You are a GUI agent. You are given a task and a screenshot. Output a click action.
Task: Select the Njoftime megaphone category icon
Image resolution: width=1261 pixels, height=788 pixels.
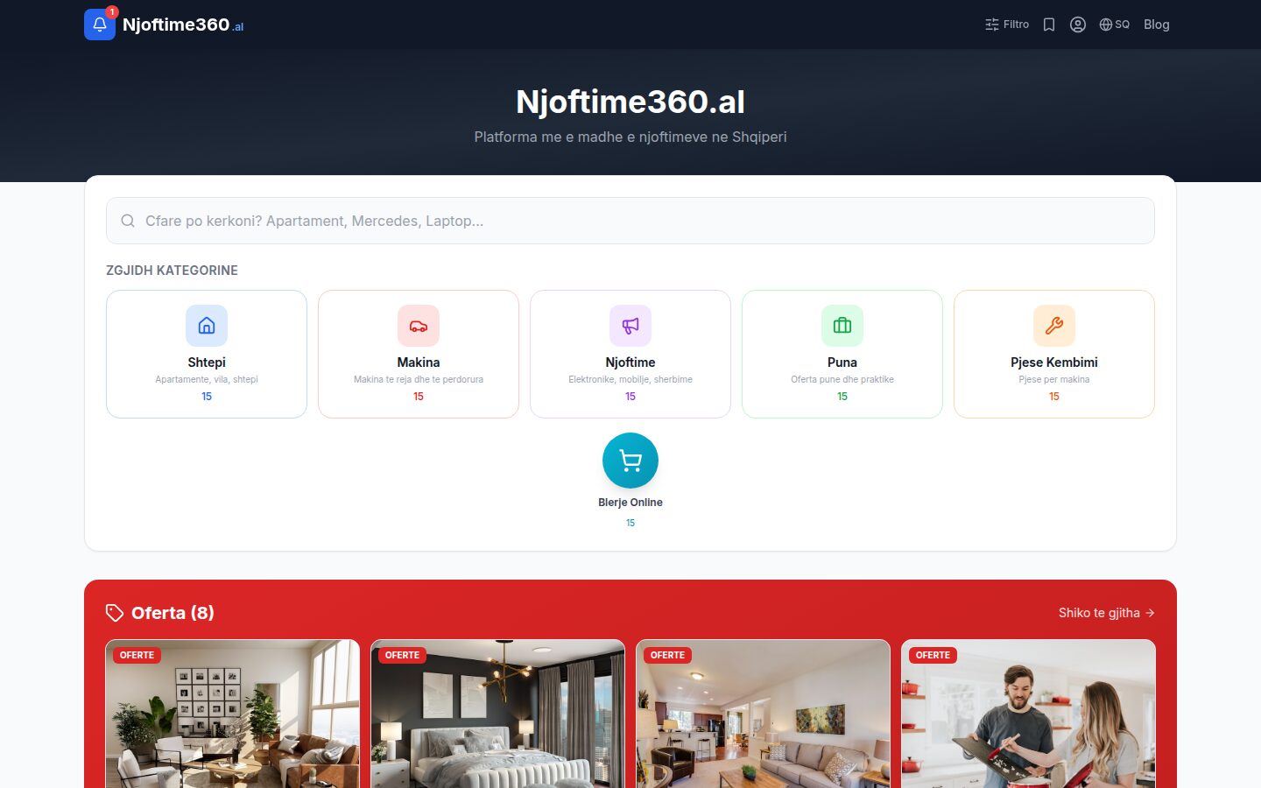click(630, 326)
